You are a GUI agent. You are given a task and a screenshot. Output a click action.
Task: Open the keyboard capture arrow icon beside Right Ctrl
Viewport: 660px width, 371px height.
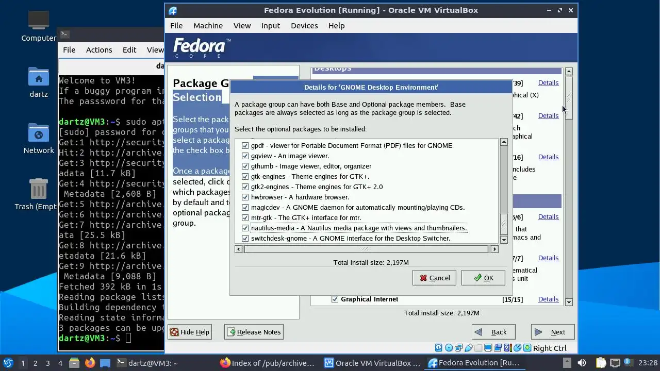tap(527, 348)
